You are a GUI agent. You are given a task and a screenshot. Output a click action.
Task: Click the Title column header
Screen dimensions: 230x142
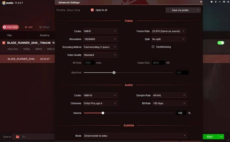(x=10, y=35)
